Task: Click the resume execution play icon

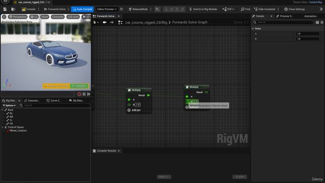Action: coord(157,9)
